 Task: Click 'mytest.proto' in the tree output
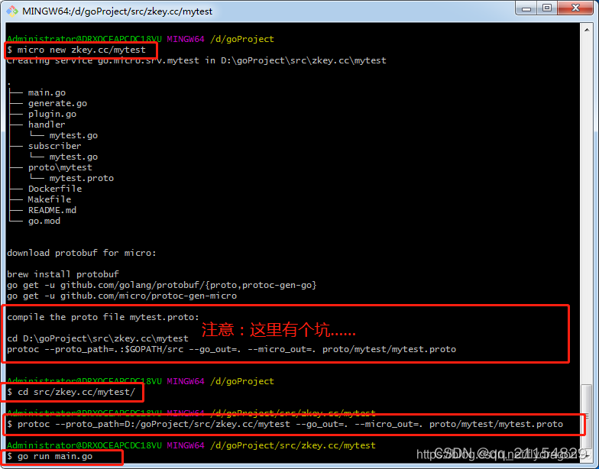81,178
